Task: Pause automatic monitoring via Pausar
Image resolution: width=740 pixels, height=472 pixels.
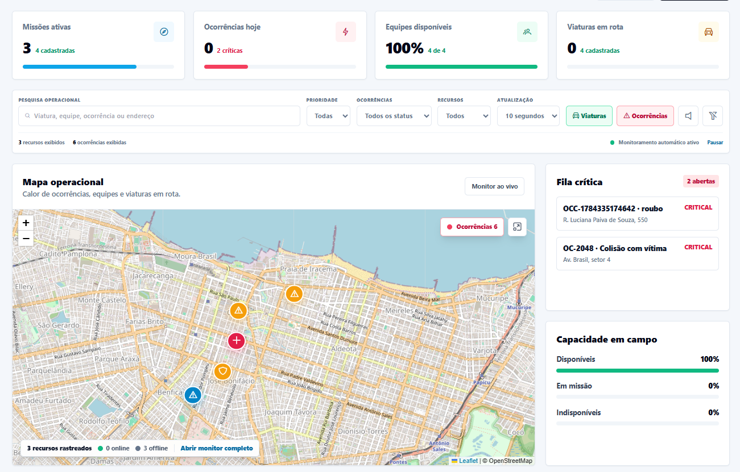Action: coord(715,143)
